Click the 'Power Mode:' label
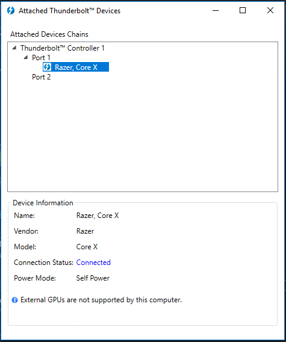Viewport: 286px width, 342px height. [35, 278]
